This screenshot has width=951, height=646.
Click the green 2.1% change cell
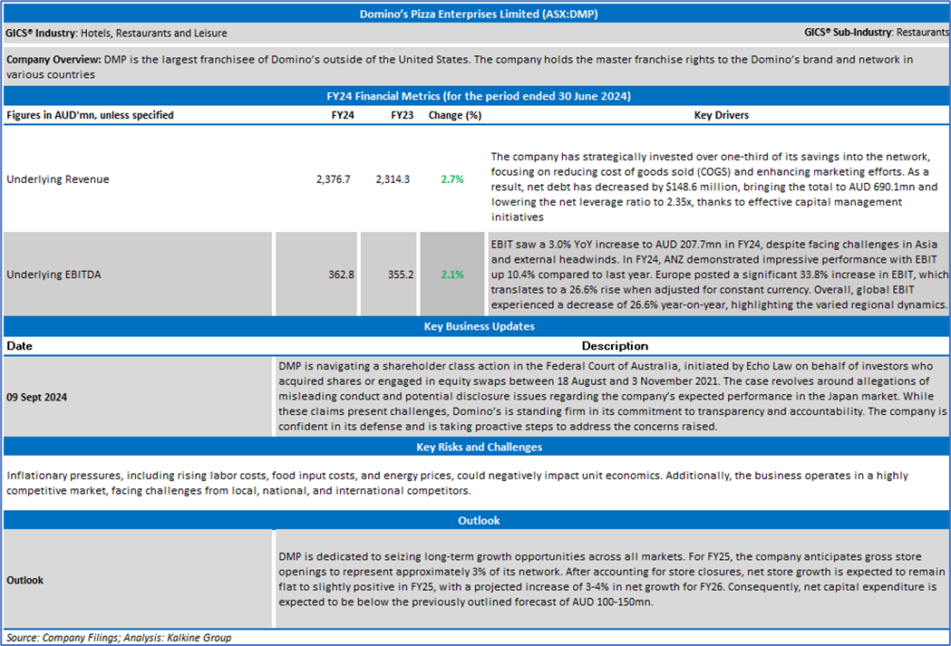point(452,274)
